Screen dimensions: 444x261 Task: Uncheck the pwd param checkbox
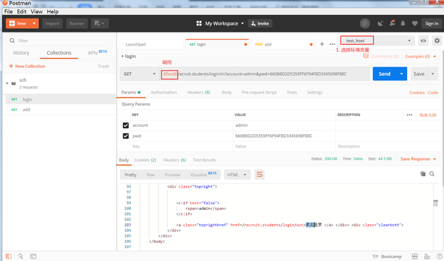(x=126, y=136)
